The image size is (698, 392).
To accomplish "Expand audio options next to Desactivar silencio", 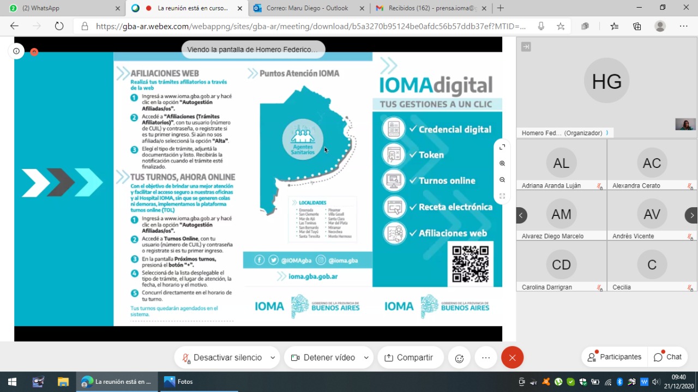I will click(272, 358).
